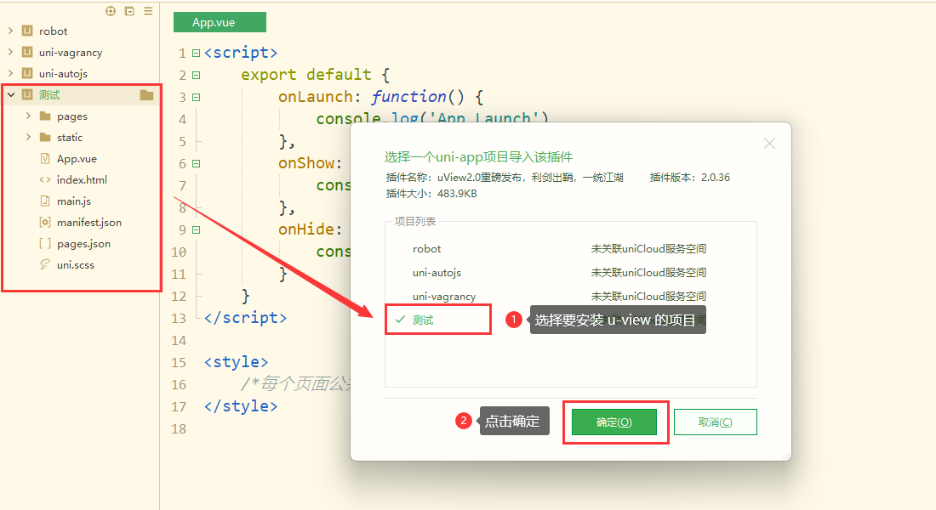The height and width of the screenshot is (510, 936).
Task: Click the static folder icon
Action: 45,137
